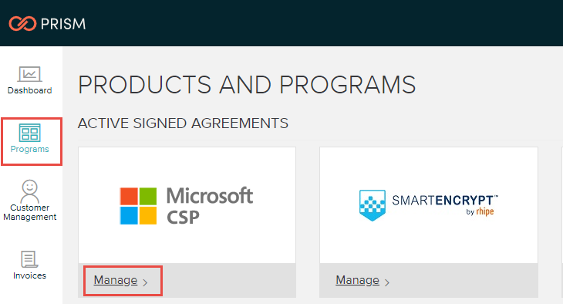Open Invoices menu label

coord(29,275)
